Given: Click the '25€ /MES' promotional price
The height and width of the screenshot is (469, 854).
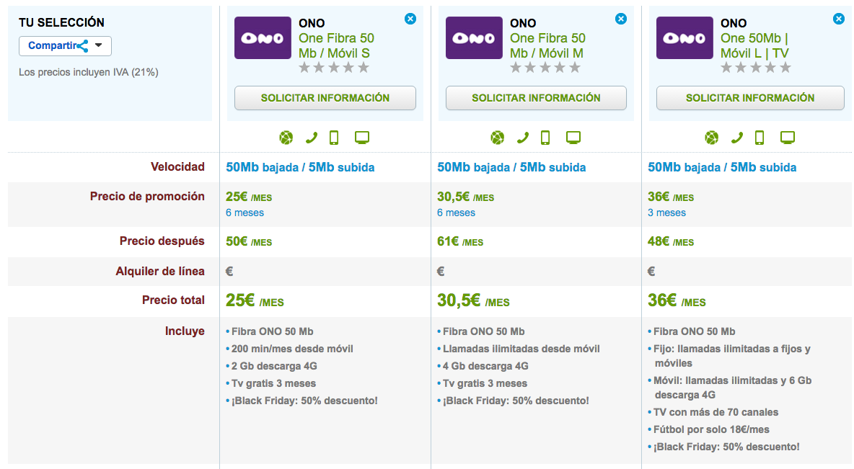Looking at the screenshot, I should [x=249, y=197].
